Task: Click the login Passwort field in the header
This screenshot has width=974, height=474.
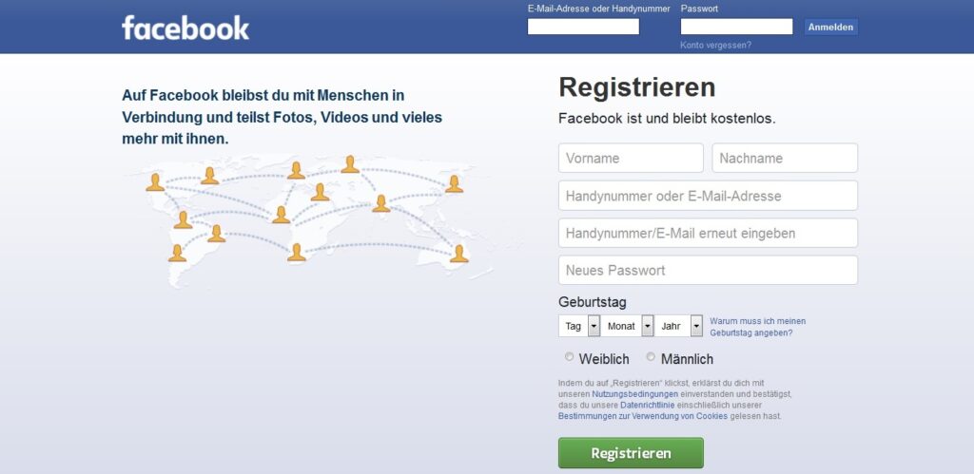Action: (x=736, y=27)
